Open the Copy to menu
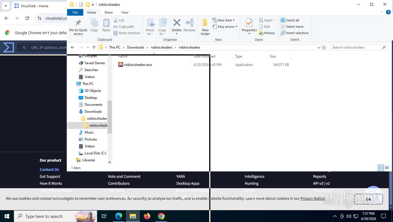393x222 pixels. point(162,27)
